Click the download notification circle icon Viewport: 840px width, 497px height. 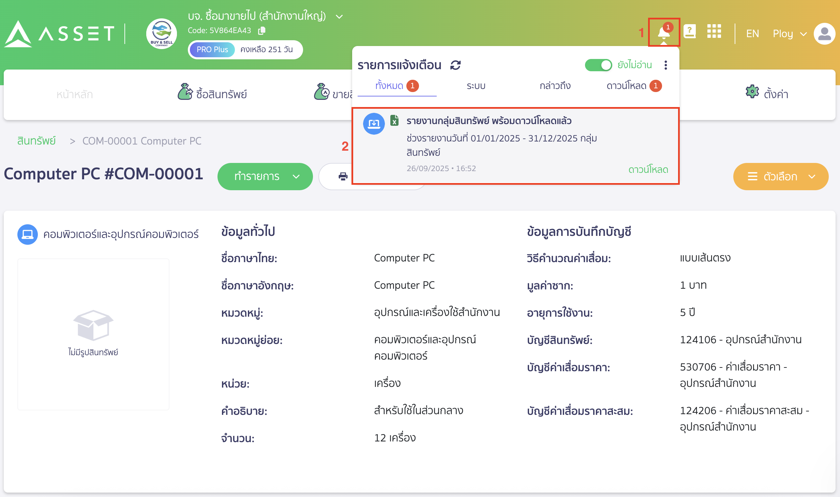point(374,124)
